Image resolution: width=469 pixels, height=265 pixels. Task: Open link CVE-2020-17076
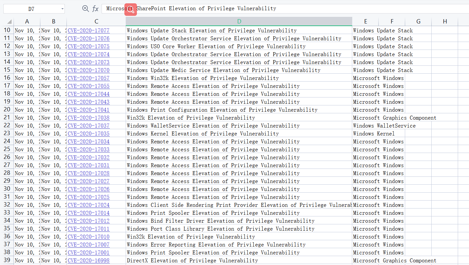89,38
